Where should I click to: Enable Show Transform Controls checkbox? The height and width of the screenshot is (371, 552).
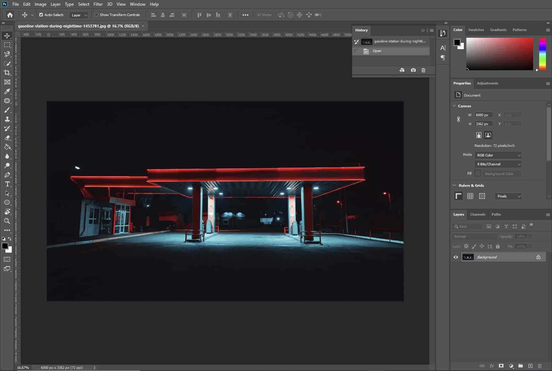point(96,15)
